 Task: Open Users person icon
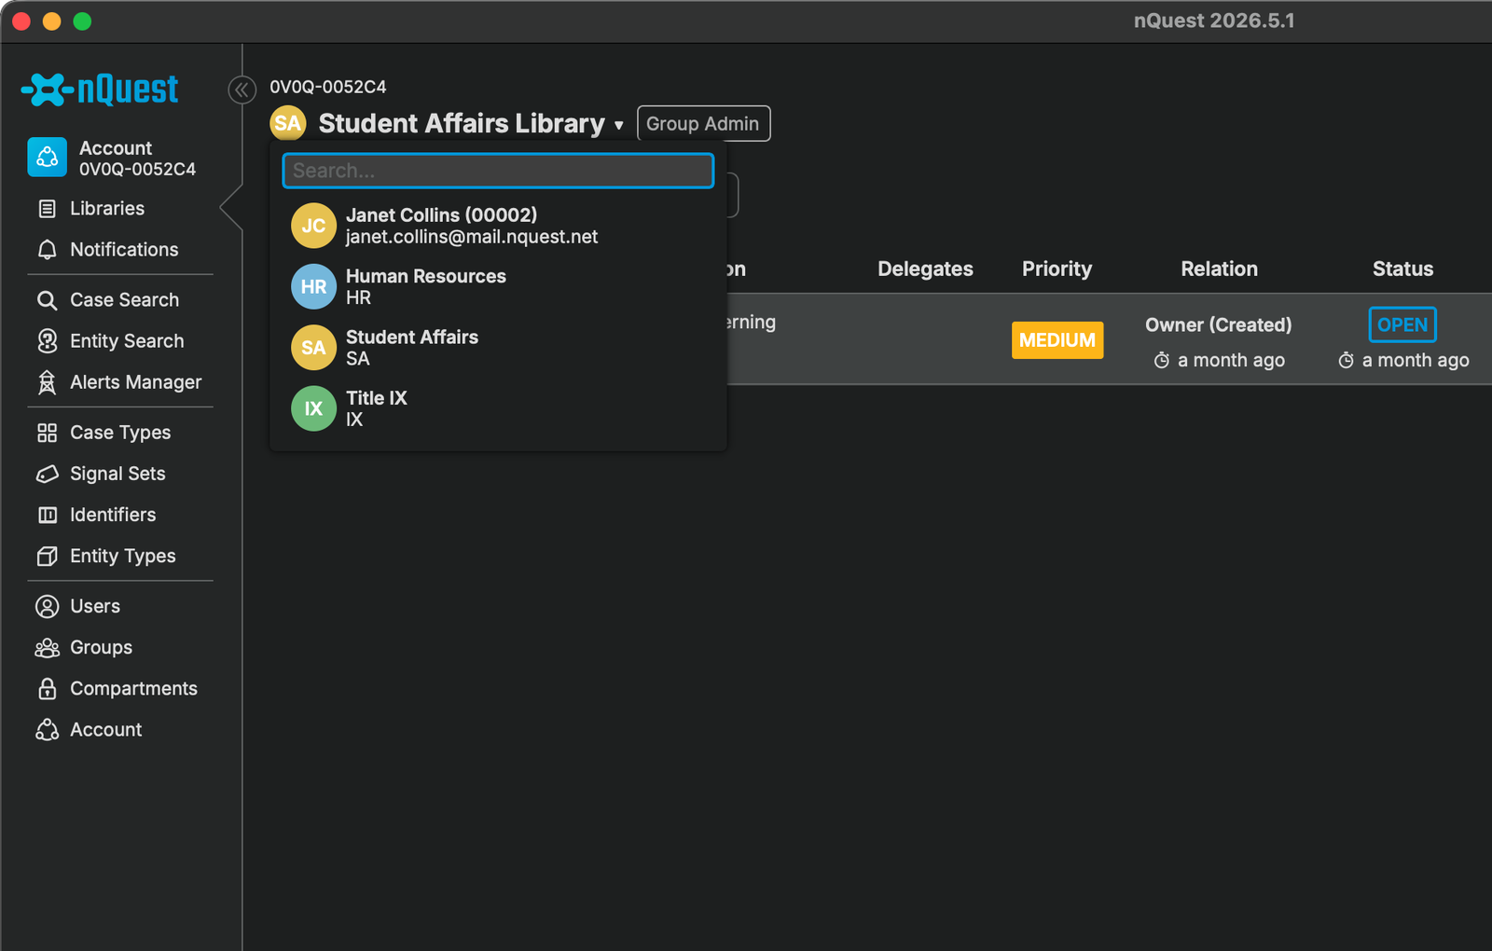pyautogui.click(x=47, y=606)
